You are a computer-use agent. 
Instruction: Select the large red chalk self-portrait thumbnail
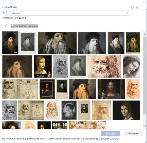pyautogui.click(x=104, y=66)
